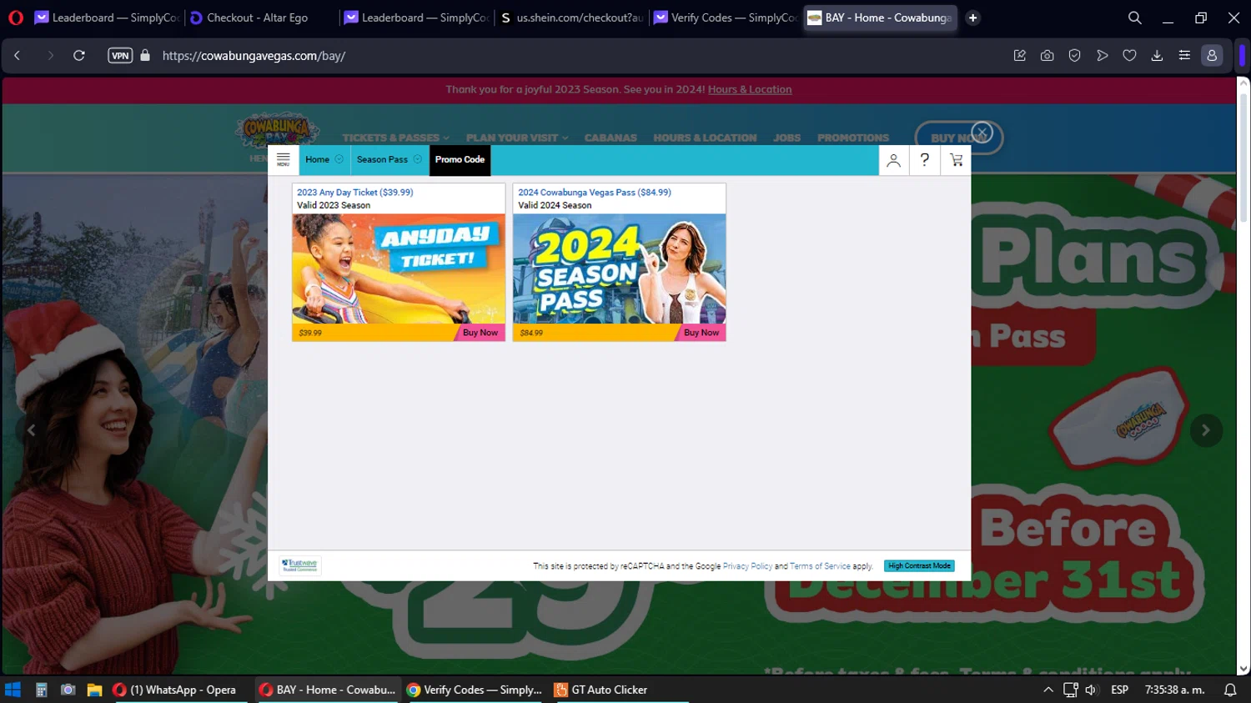Open the edit page icon in toolbar
1251x703 pixels.
click(1019, 56)
